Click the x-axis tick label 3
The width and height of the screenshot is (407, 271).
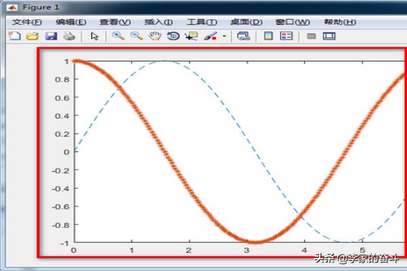point(247,250)
